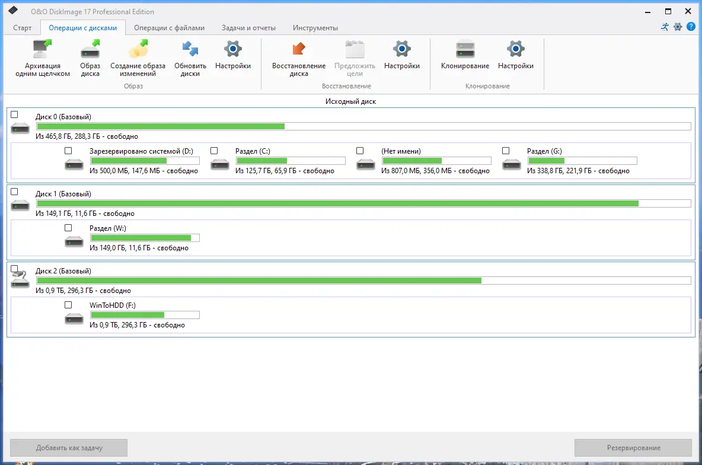Tick the (Нет имени) partition checkbox
The width and height of the screenshot is (702, 465).
pos(360,151)
